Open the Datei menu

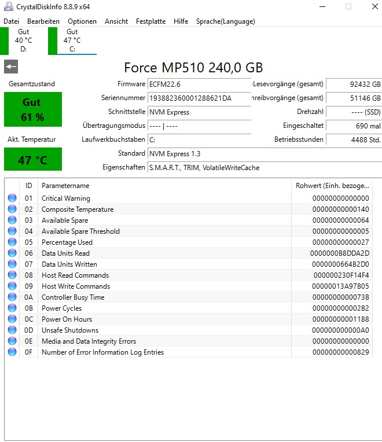coord(11,21)
